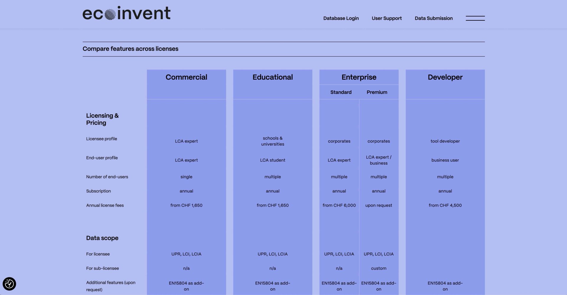Click the Enterprise Premium sub-heading
567x295 pixels.
point(377,92)
